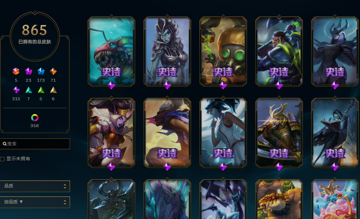Click the 865 total owned skins counter
Image resolution: width=360 pixels, height=219 pixels.
point(35,30)
